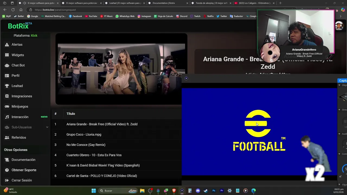The width and height of the screenshot is (347, 195).
Task: Open the Minijuegos menu item
Action: [25, 106]
